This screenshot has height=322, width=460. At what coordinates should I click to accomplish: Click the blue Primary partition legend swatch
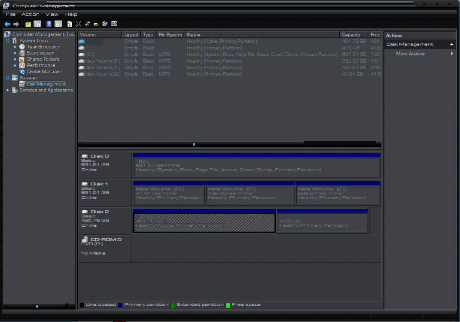120,305
